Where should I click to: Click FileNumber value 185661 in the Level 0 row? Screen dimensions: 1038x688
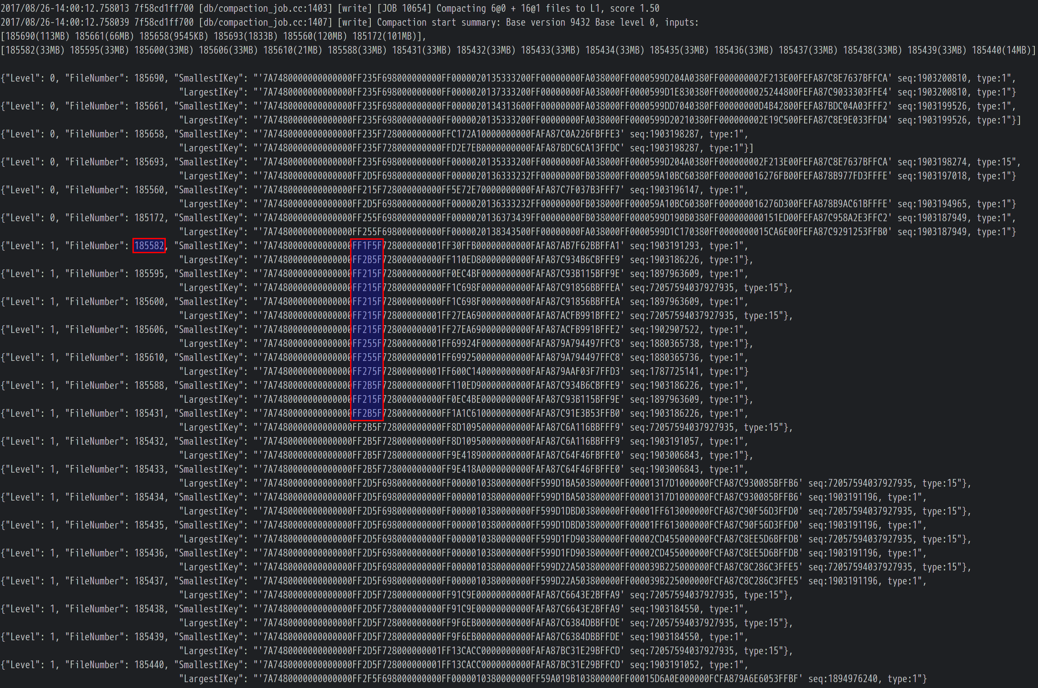(149, 106)
